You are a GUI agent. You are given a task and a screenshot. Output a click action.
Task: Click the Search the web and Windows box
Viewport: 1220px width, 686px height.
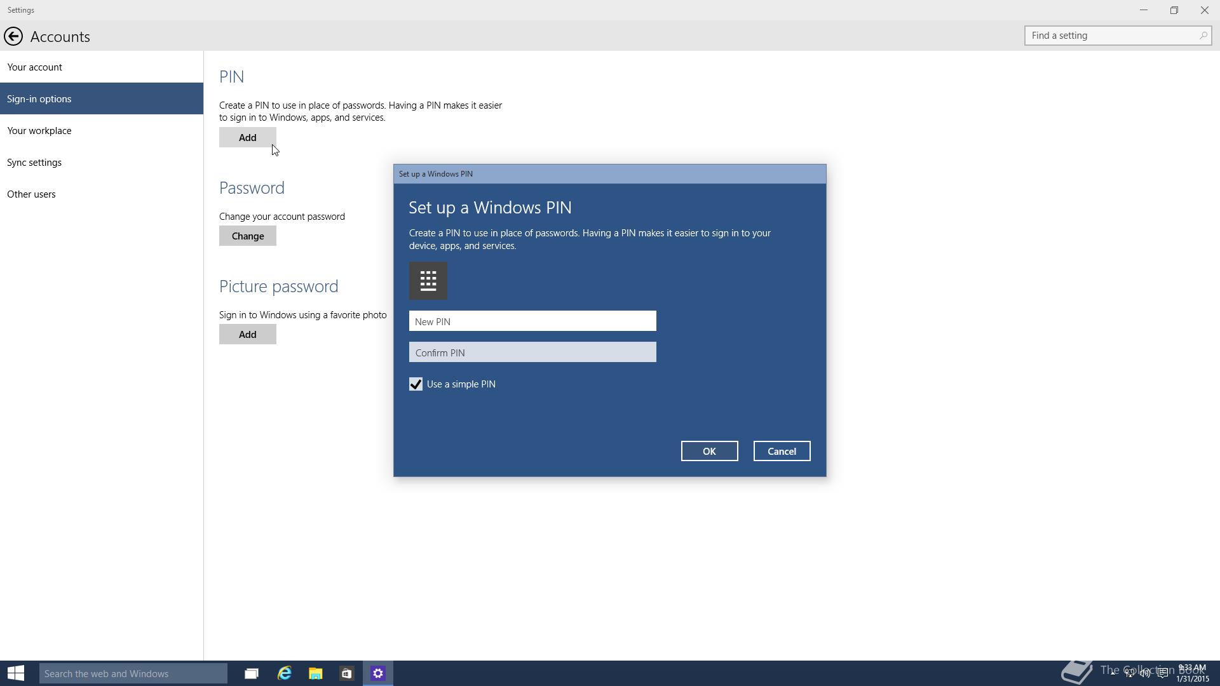point(133,673)
